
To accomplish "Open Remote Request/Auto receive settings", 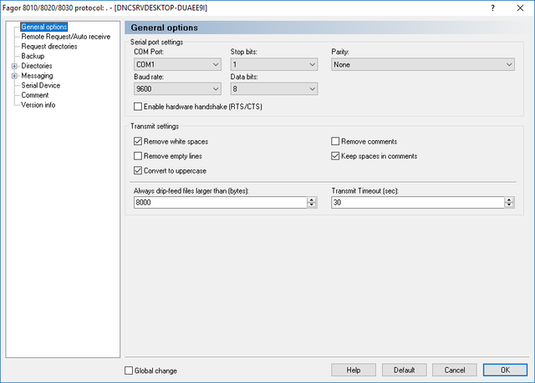I will pos(65,37).
